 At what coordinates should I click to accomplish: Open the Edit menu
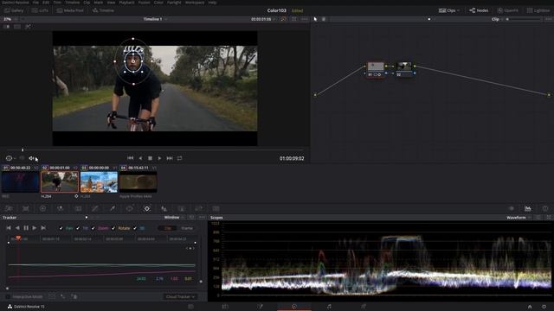click(x=46, y=3)
